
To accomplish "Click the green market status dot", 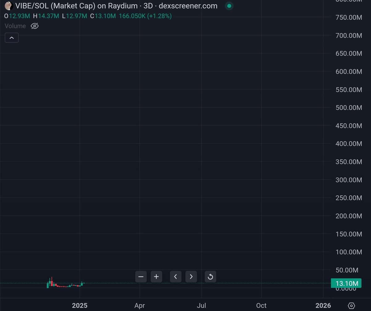I will tap(229, 6).
